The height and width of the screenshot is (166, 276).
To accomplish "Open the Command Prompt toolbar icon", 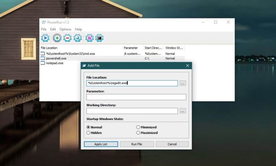I will point(99,38).
